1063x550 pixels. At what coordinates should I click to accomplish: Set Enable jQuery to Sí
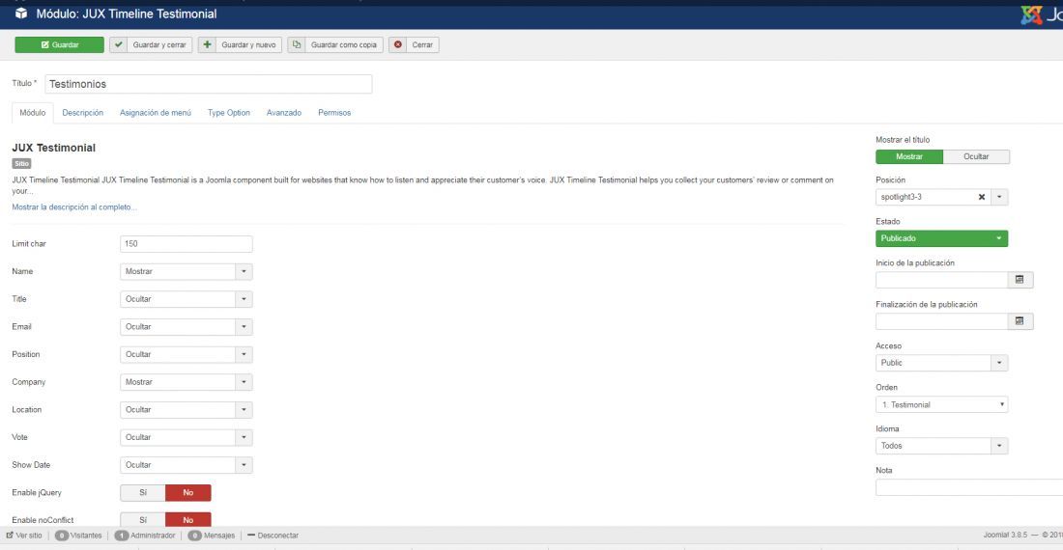pyautogui.click(x=143, y=493)
